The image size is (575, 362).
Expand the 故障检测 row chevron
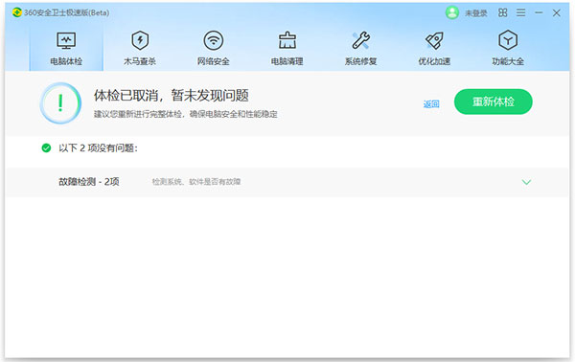click(526, 182)
